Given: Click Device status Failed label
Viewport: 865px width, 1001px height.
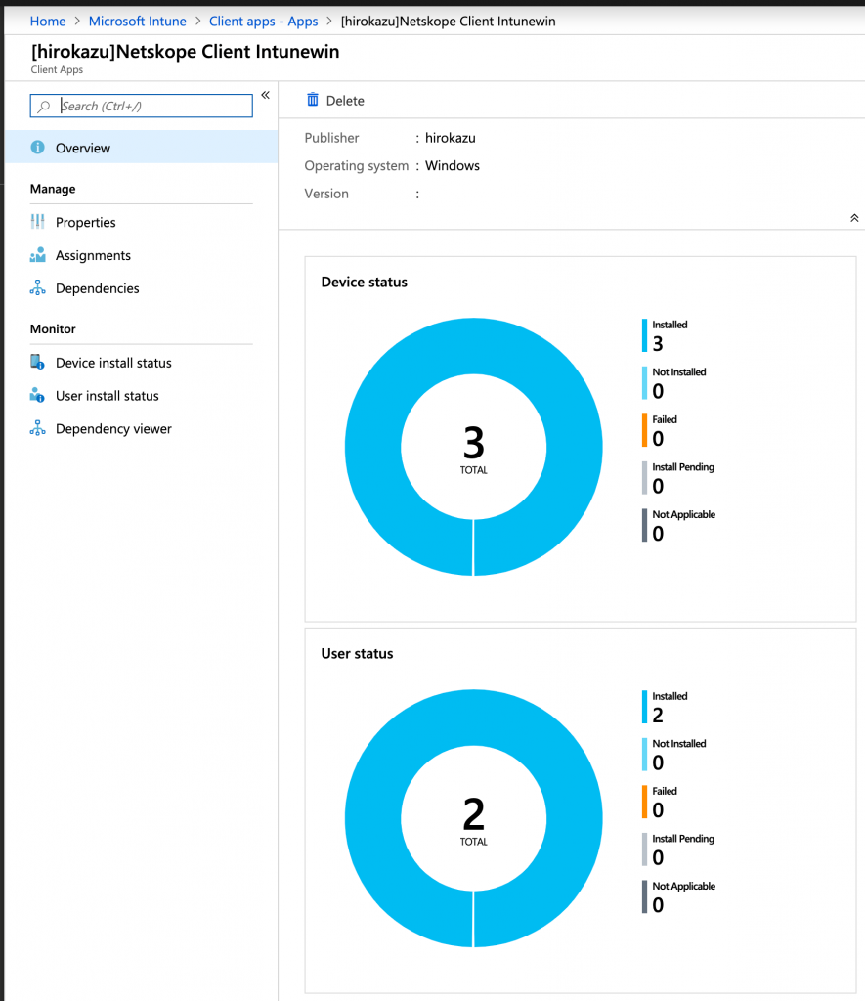Looking at the screenshot, I should 665,419.
